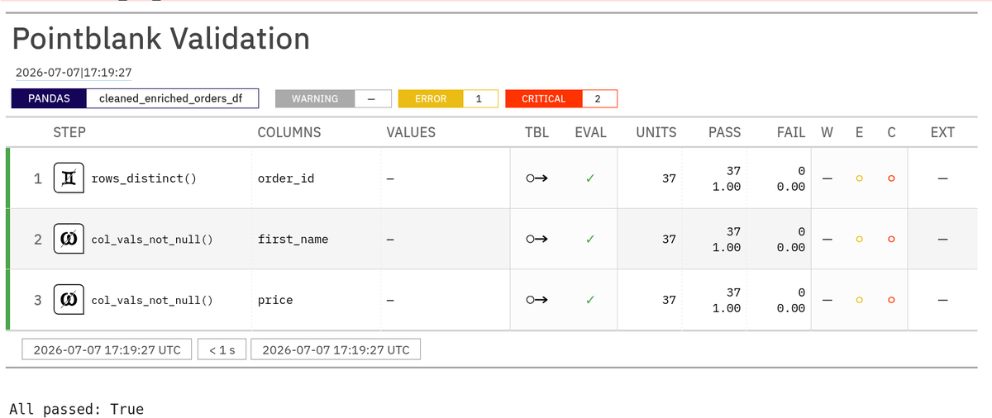
Task: Click the order_id column cell
Action: pyautogui.click(x=286, y=178)
